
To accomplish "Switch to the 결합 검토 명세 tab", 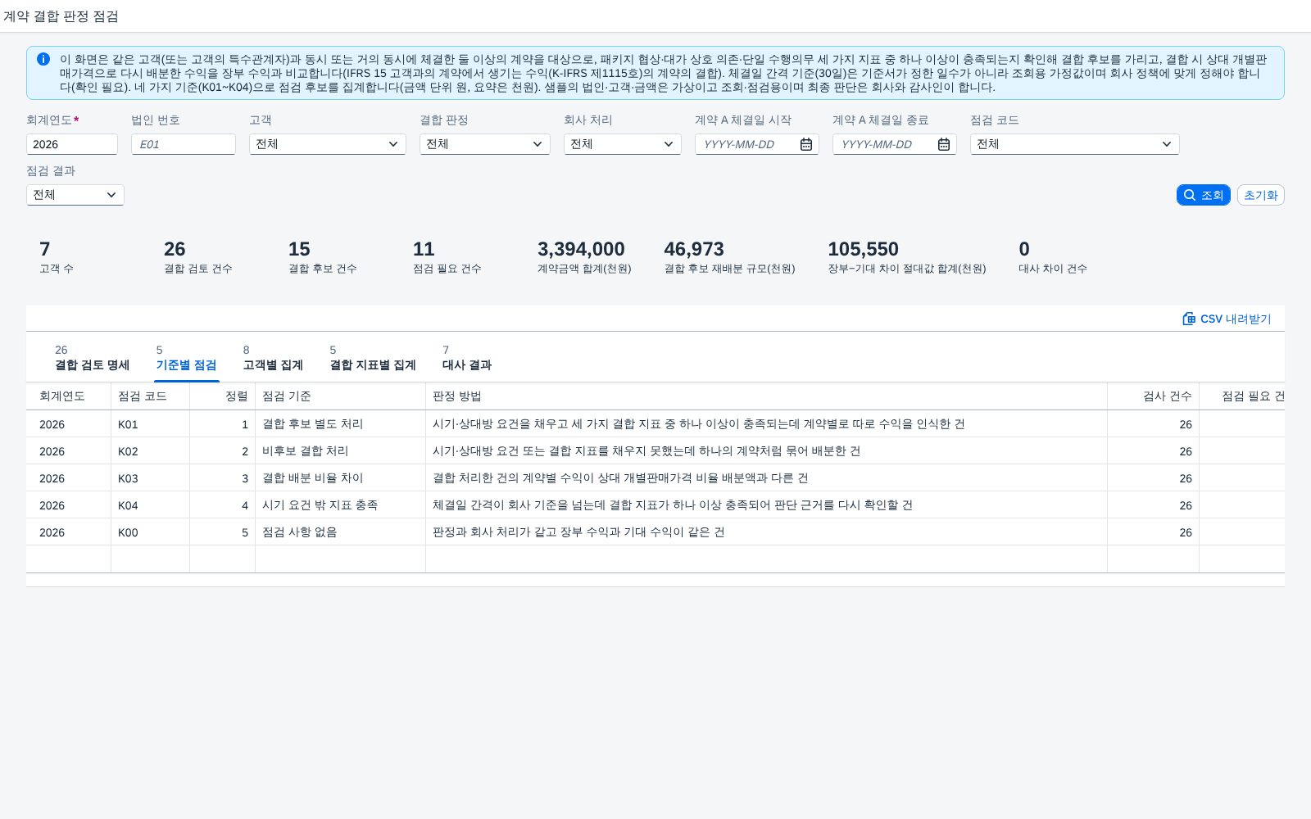I will tap(92, 358).
